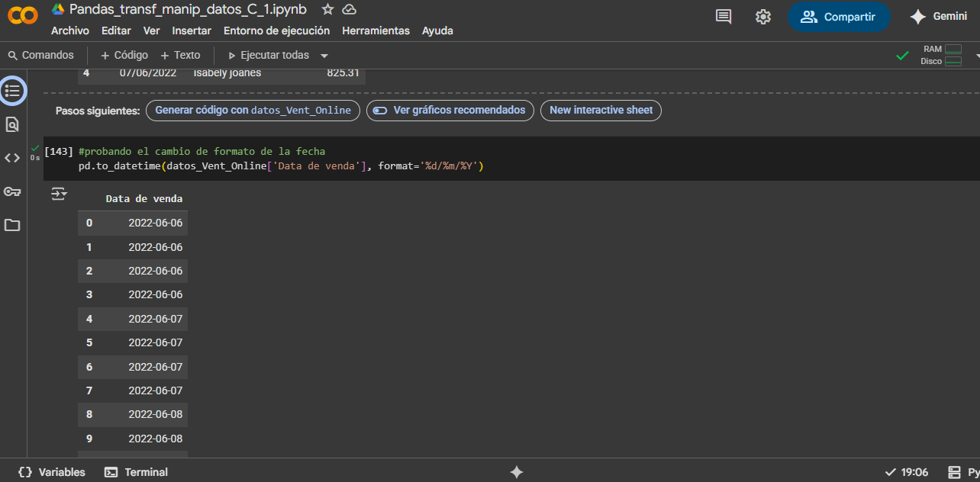Open the files folder sidebar icon
Screen dimensions: 980x482
click(x=12, y=225)
